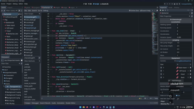The width and height of the screenshot is (194, 109).
Task: Toggle distraction-free mode icon
Action: (157, 7)
